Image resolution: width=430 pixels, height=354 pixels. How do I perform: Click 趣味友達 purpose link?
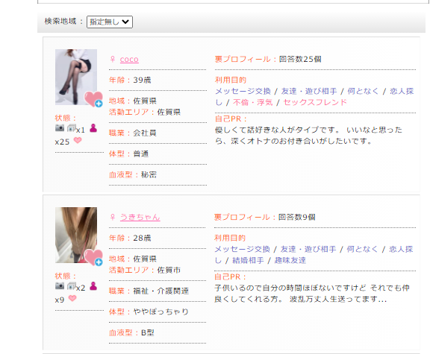tap(290, 260)
